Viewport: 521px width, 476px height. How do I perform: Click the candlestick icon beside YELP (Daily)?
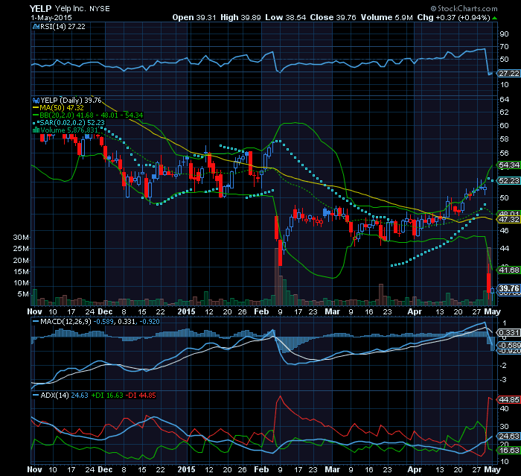36,100
